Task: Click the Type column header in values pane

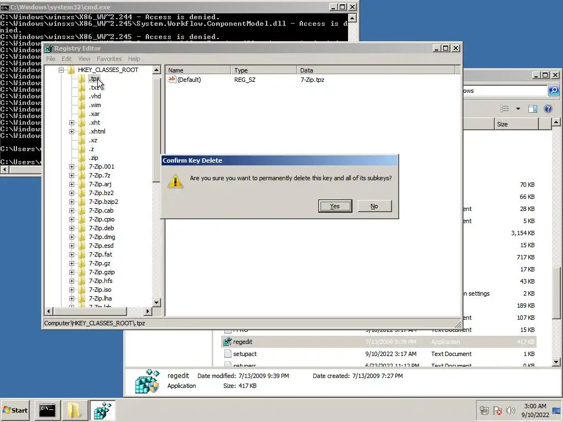Action: (x=264, y=70)
